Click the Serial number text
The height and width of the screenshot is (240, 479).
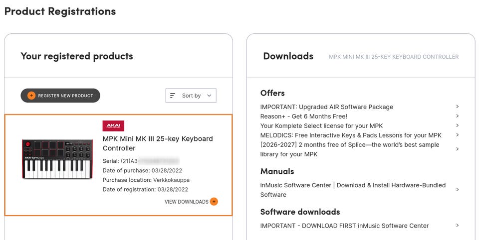tap(141, 161)
